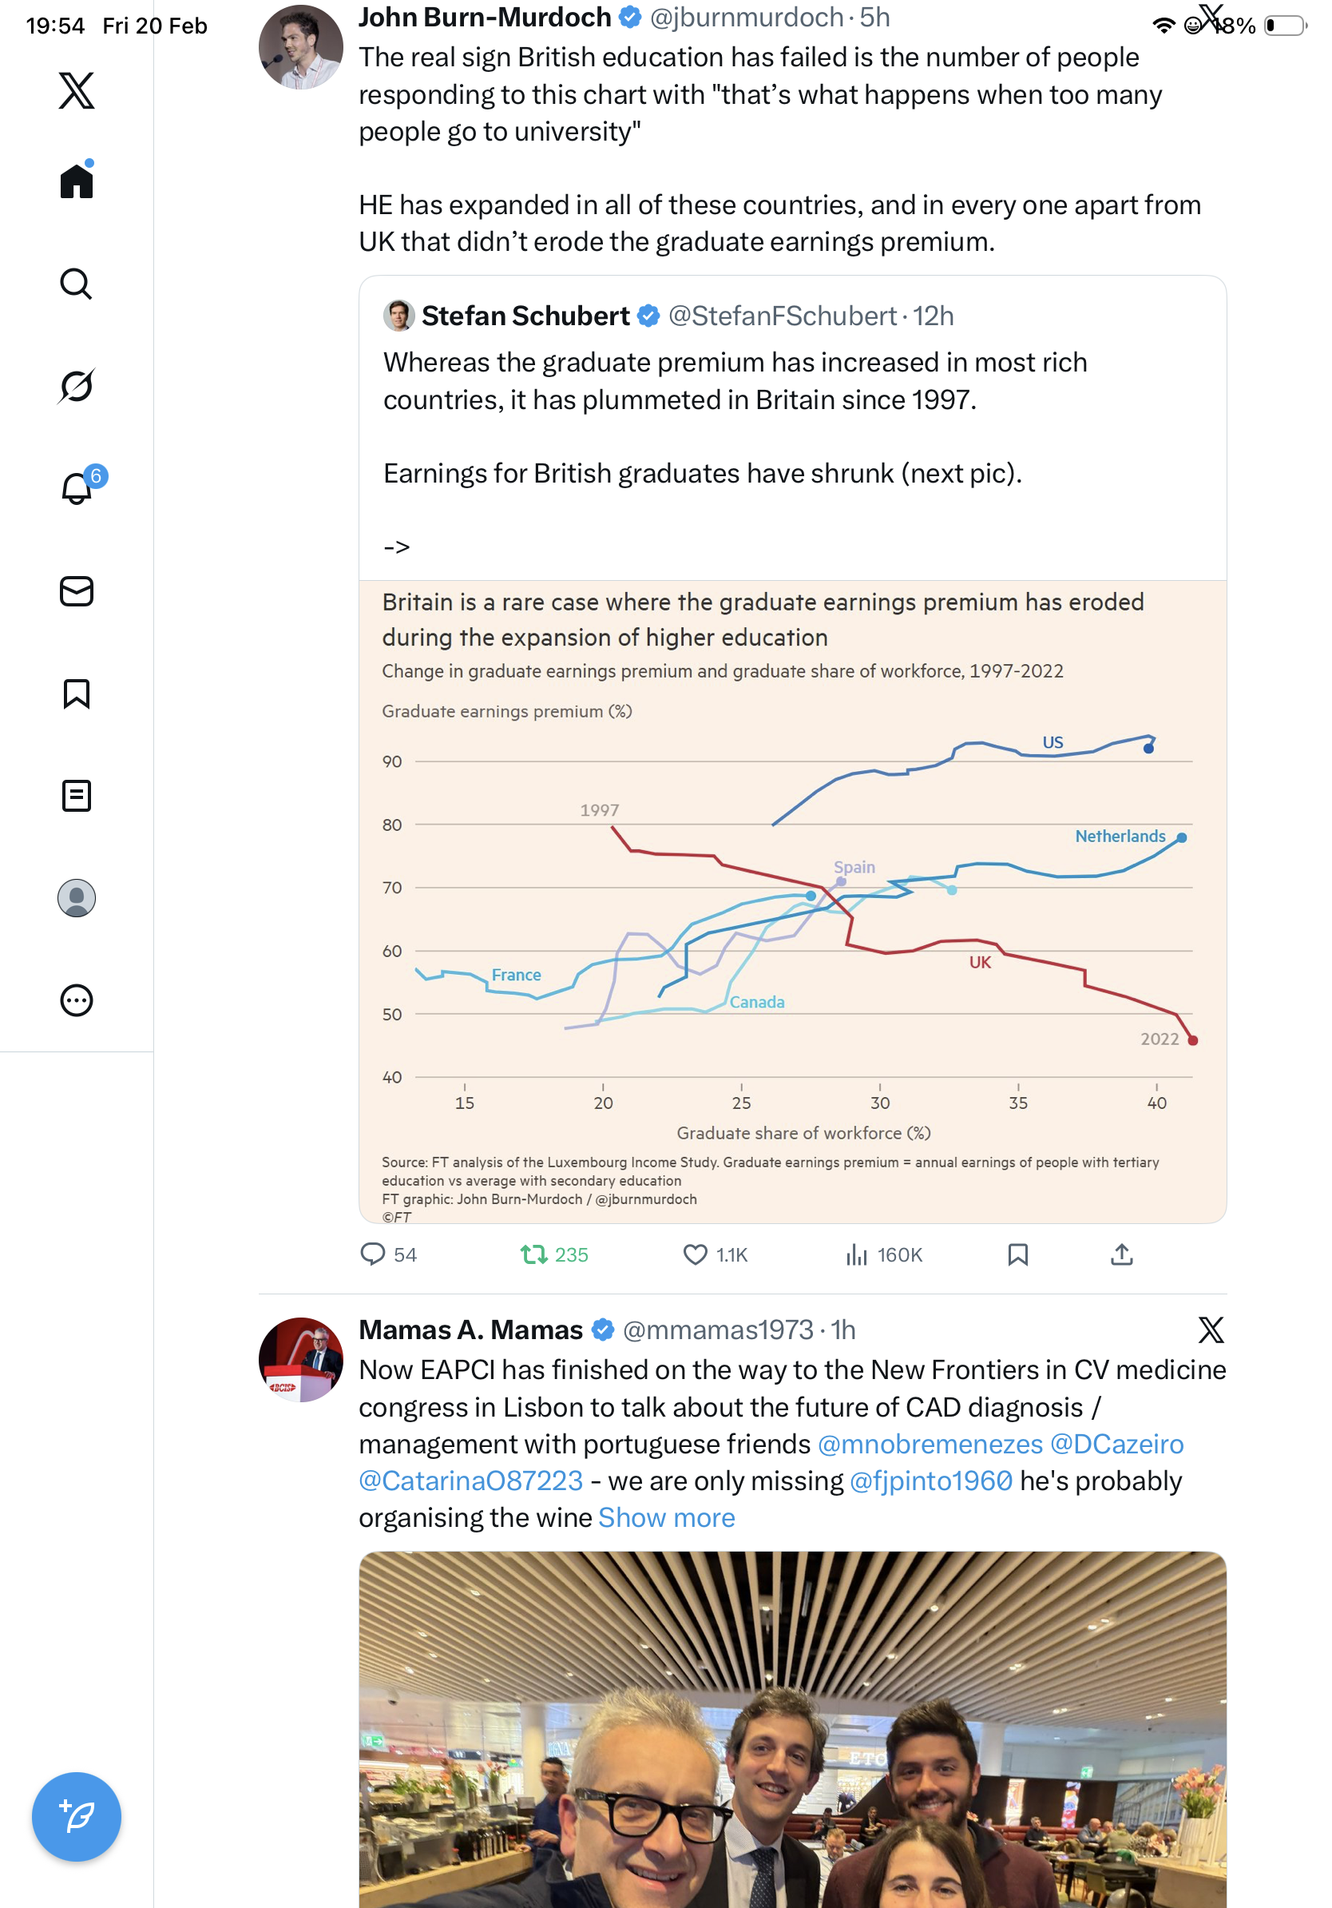
Task: Open Messages envelope icon
Action: point(77,590)
